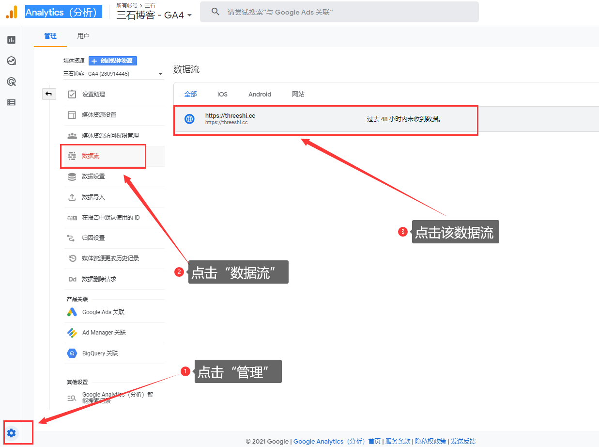
Task: Click the 所有帐号 breadcrumb text
Action: pos(127,5)
